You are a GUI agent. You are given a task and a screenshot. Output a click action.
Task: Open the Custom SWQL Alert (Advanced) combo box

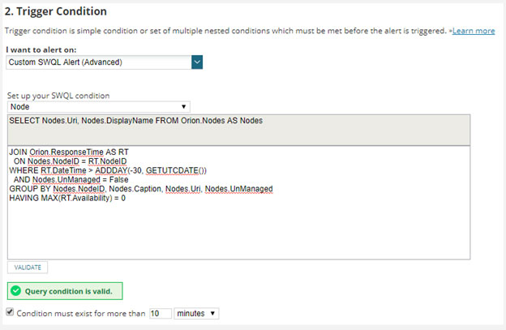[x=105, y=62]
